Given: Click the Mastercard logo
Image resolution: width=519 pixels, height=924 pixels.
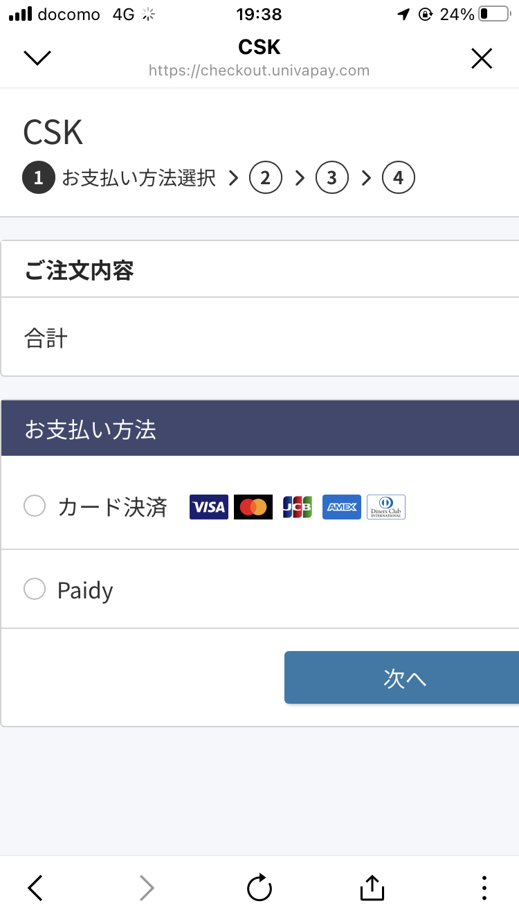Looking at the screenshot, I should (253, 507).
